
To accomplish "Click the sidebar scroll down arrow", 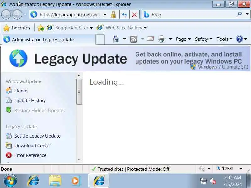I will [x=79, y=159].
